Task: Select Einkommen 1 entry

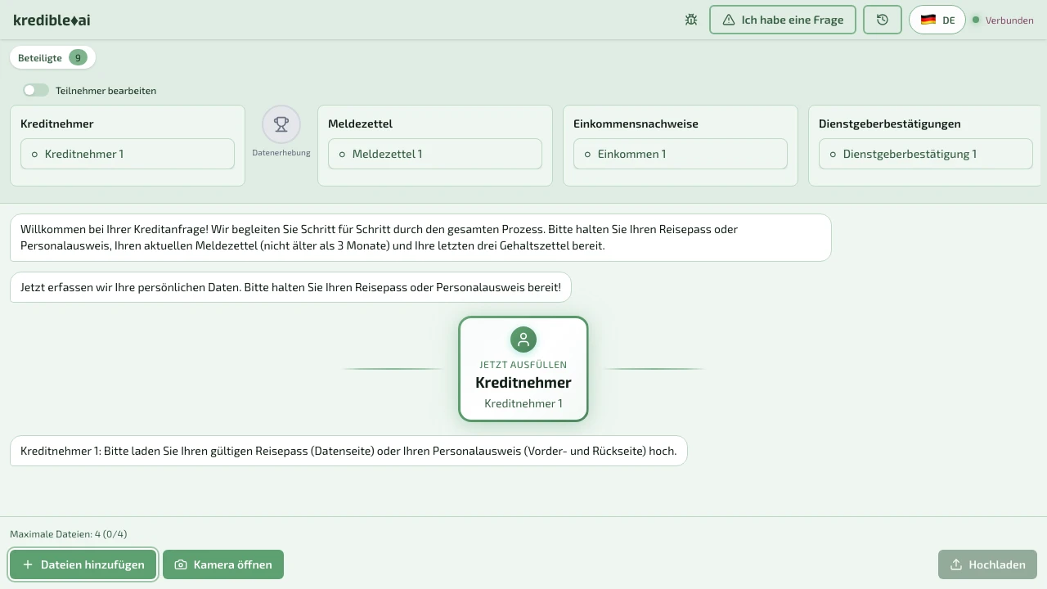Action: [681, 154]
